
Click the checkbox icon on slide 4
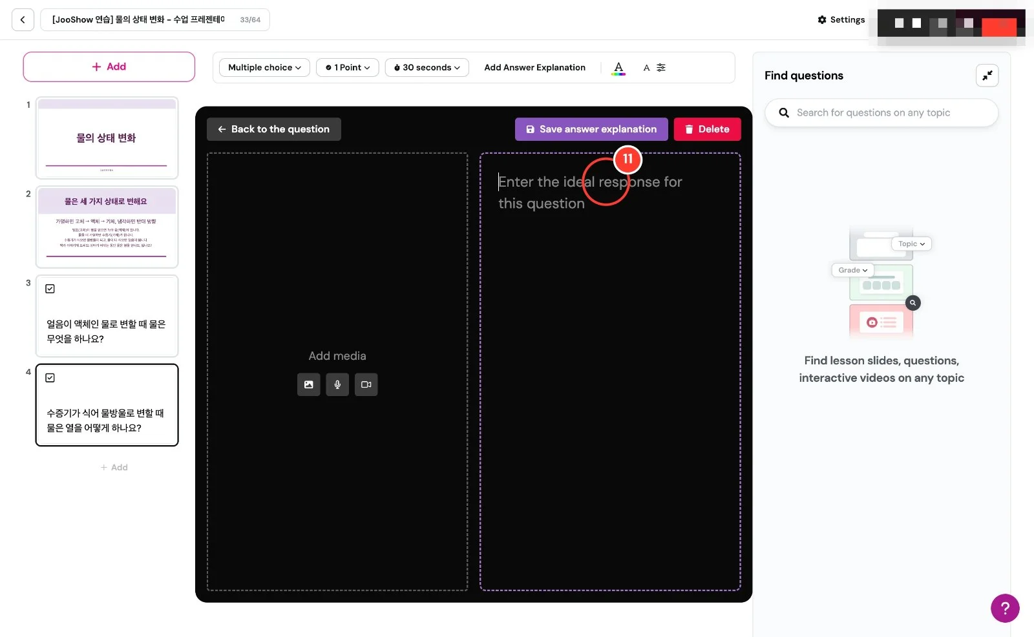[50, 378]
